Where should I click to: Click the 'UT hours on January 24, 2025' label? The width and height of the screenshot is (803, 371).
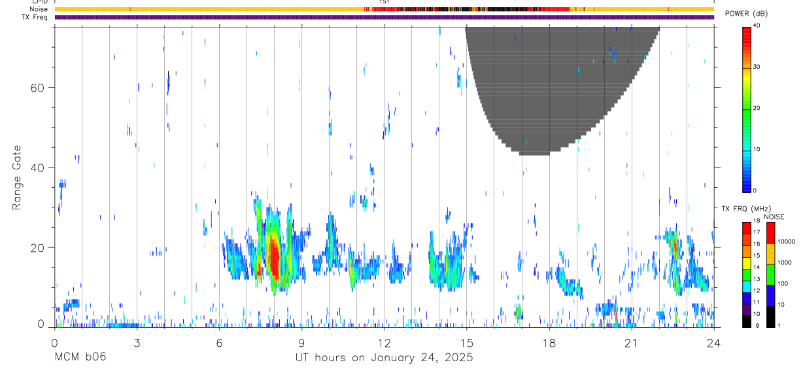coord(384,358)
